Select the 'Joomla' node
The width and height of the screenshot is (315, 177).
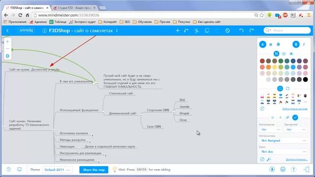coord(184,107)
